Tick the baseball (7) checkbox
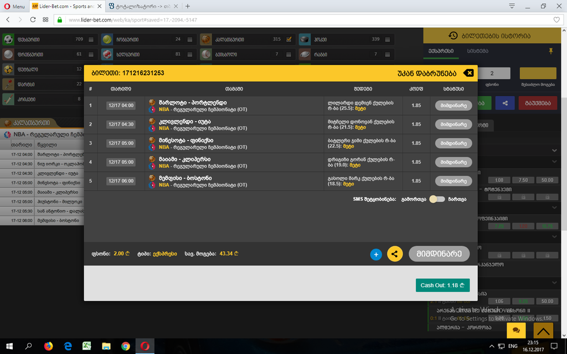The width and height of the screenshot is (567, 354). pyautogui.click(x=288, y=54)
